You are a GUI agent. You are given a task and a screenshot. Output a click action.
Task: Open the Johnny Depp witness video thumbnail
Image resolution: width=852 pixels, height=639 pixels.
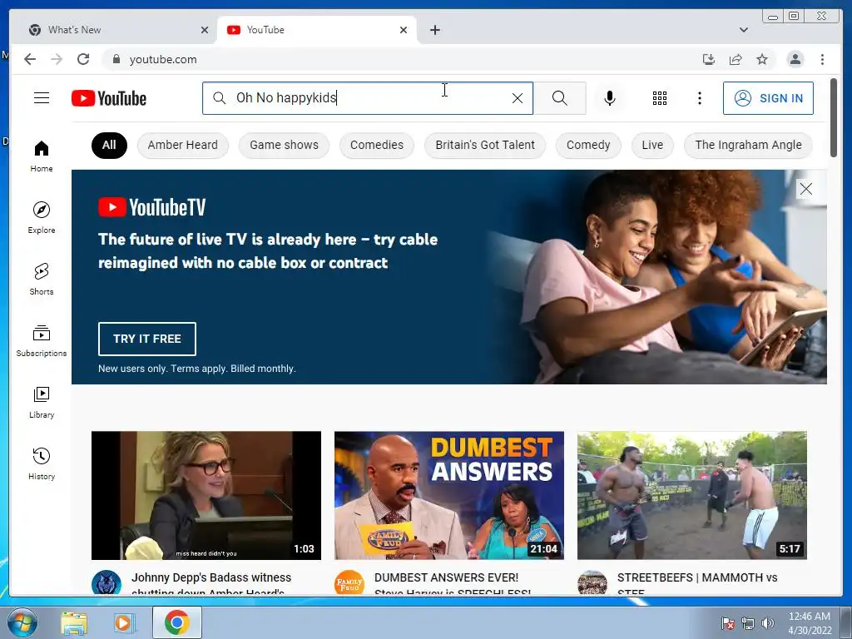coord(206,496)
